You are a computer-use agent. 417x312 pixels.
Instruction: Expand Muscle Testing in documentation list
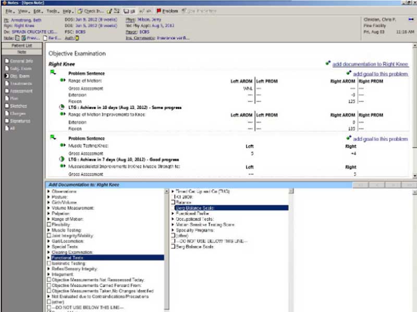coord(48,230)
